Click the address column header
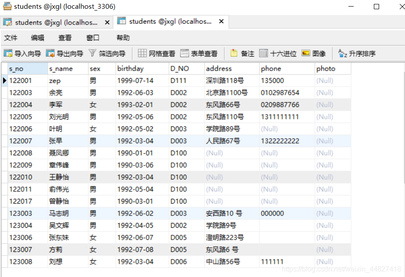405x277 pixels. pyautogui.click(x=232, y=69)
